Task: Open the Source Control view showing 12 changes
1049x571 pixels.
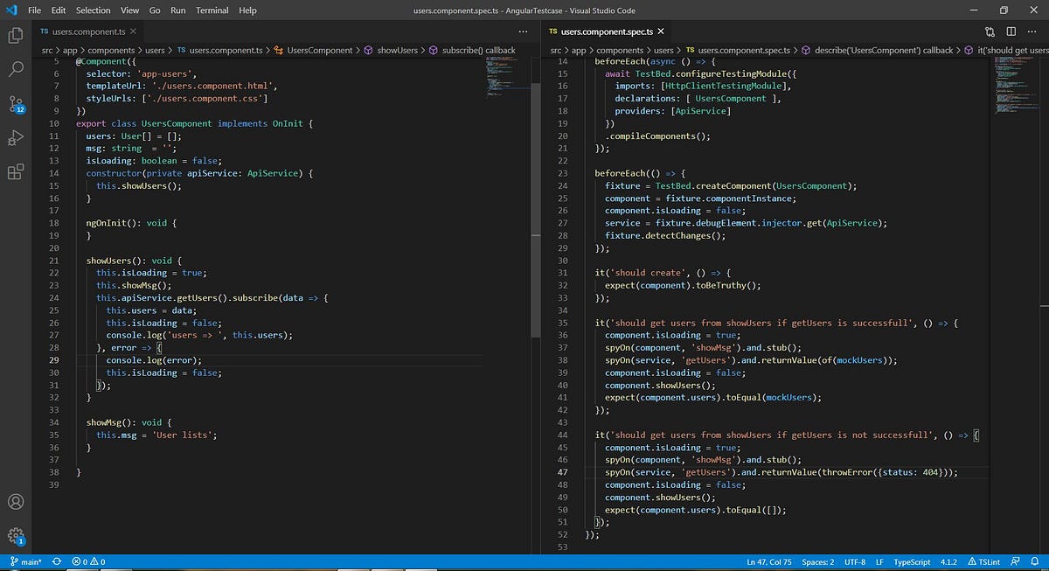Action: 14,103
